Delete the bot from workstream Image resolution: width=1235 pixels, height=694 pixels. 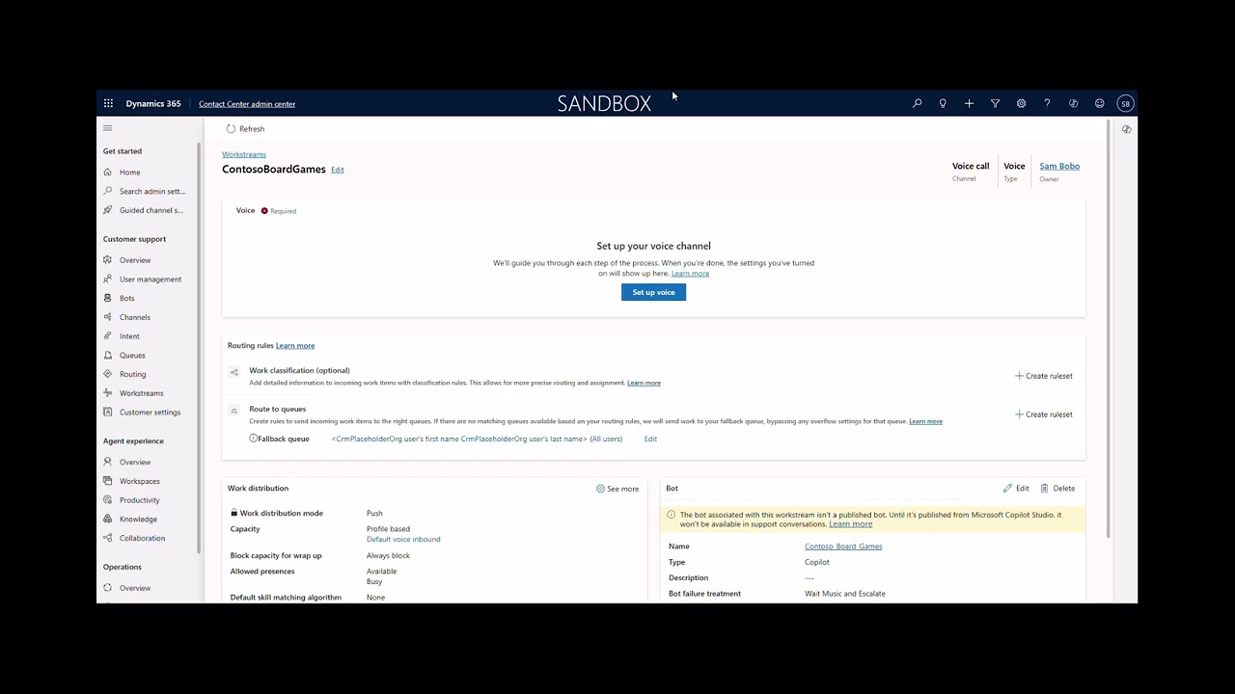[x=1057, y=489]
